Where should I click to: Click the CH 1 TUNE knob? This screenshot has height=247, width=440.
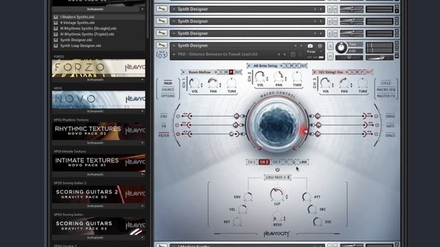click(232, 83)
